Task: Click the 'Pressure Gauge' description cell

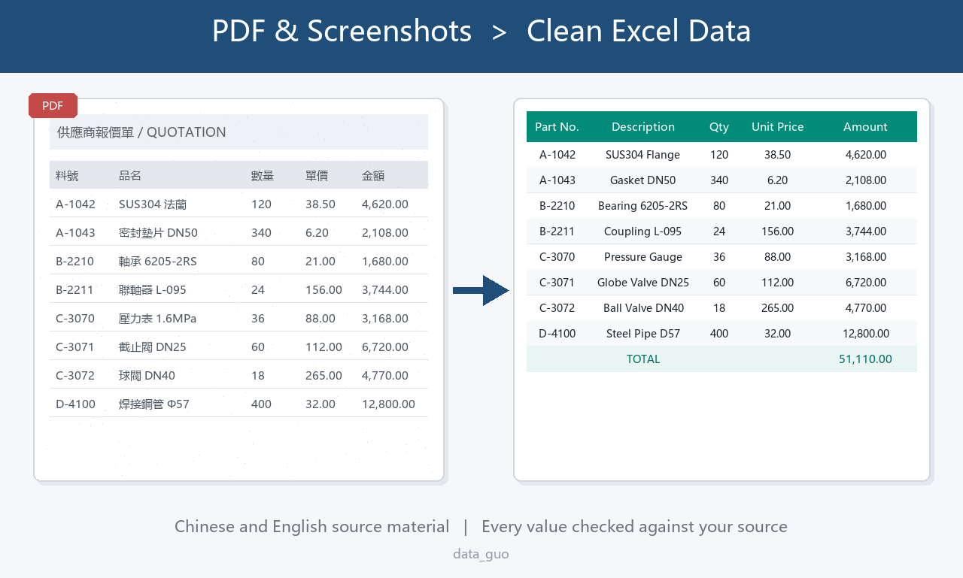Action: tap(643, 257)
